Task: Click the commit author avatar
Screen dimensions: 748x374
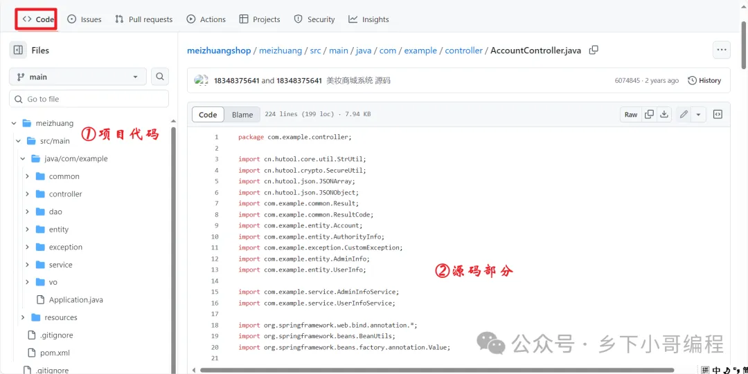Action: pos(202,80)
